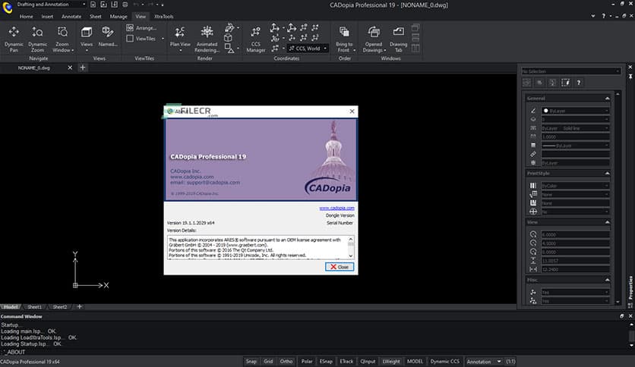Click the CADopia application logo button
Viewport: 635px width, 367px height.
click(8, 8)
